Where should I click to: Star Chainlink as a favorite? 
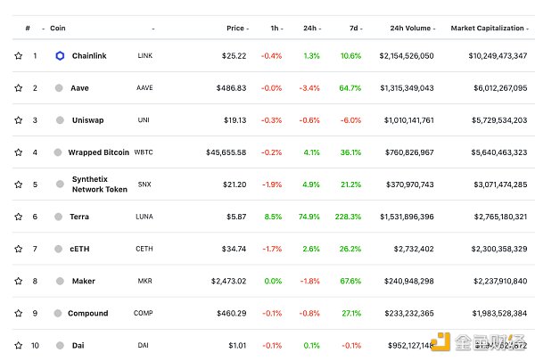tap(19, 55)
